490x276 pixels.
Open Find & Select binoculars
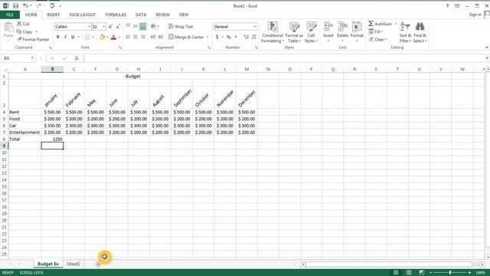pyautogui.click(x=420, y=32)
